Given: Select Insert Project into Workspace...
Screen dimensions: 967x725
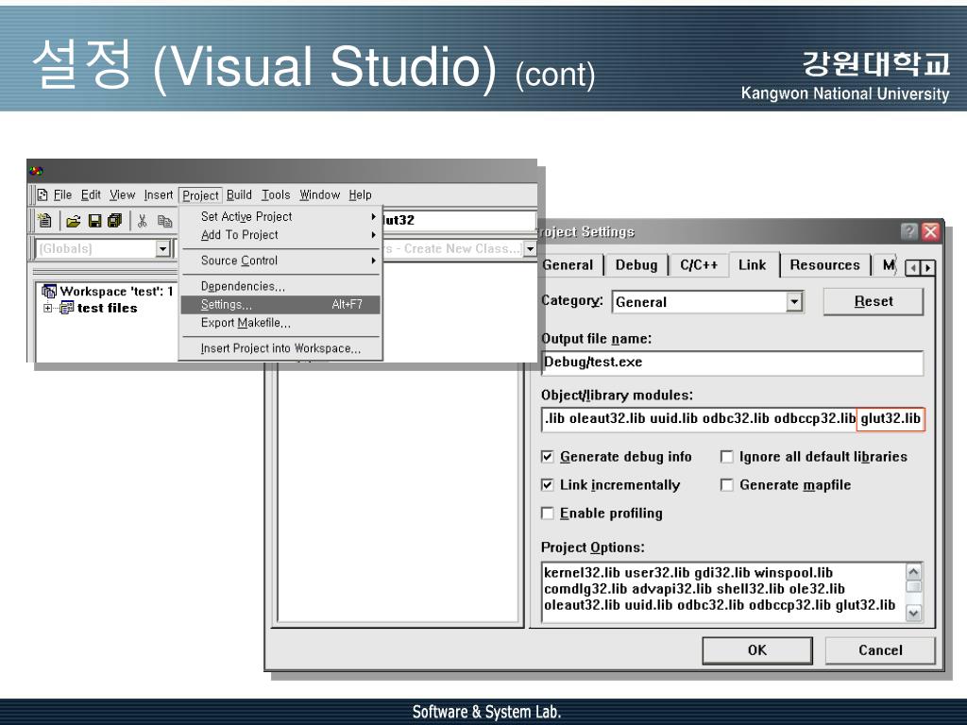Looking at the screenshot, I should tap(281, 348).
